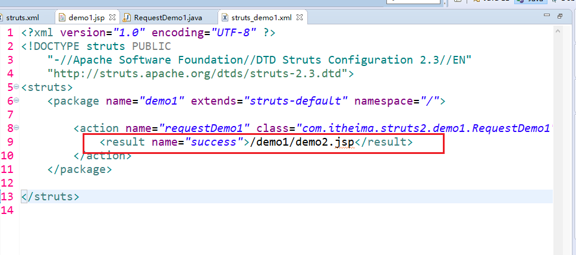Click the xml version declaration on line 1
The width and height of the screenshot is (576, 255).
click(148, 33)
